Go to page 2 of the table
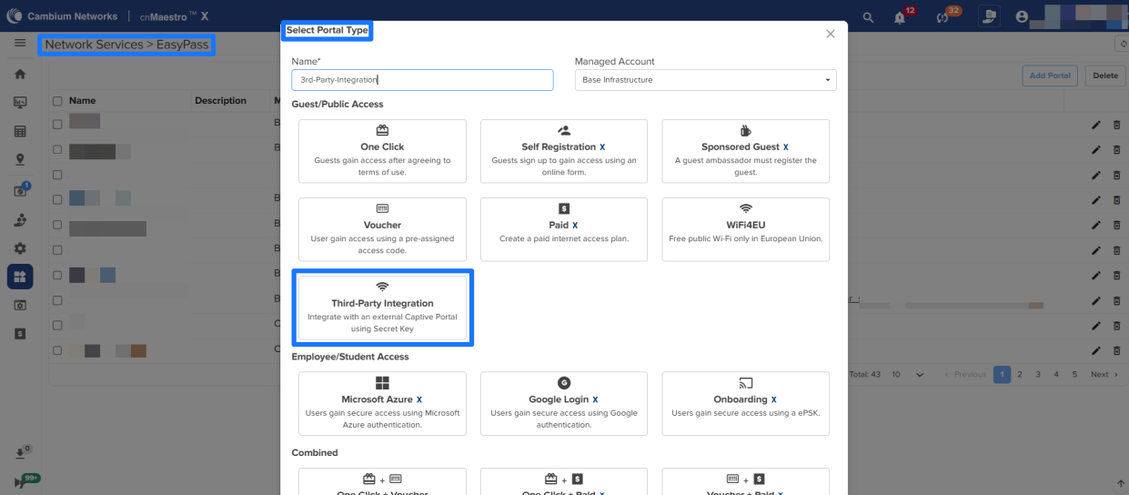 click(1020, 375)
